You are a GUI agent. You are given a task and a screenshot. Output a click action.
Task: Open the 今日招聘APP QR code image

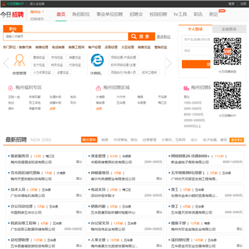point(228,95)
